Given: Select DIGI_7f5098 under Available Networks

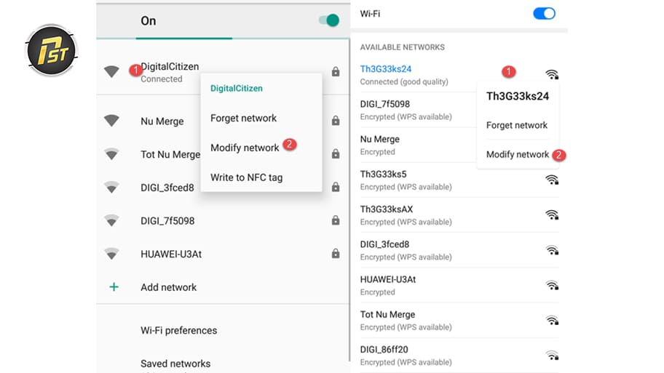Looking at the screenshot, I should [x=385, y=104].
